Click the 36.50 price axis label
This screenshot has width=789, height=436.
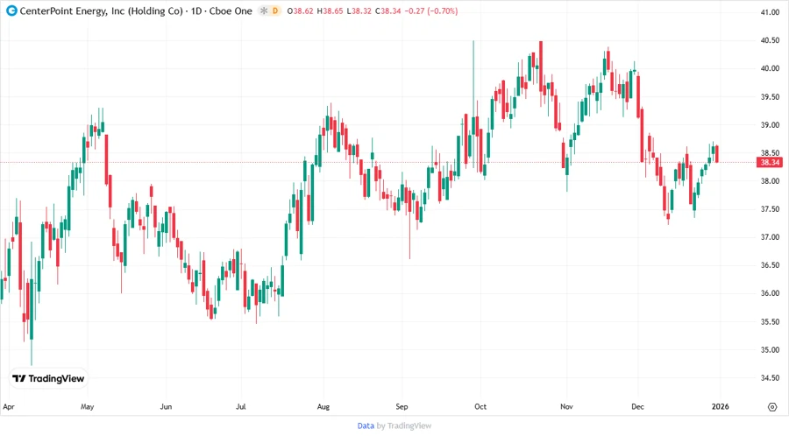click(x=770, y=266)
